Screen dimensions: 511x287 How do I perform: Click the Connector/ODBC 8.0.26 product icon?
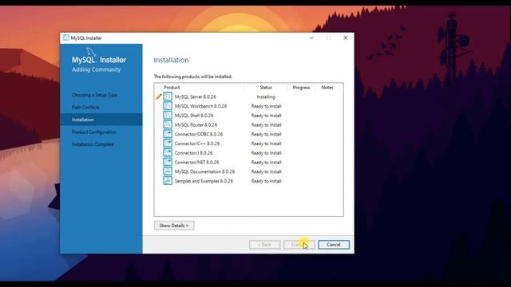pos(168,134)
